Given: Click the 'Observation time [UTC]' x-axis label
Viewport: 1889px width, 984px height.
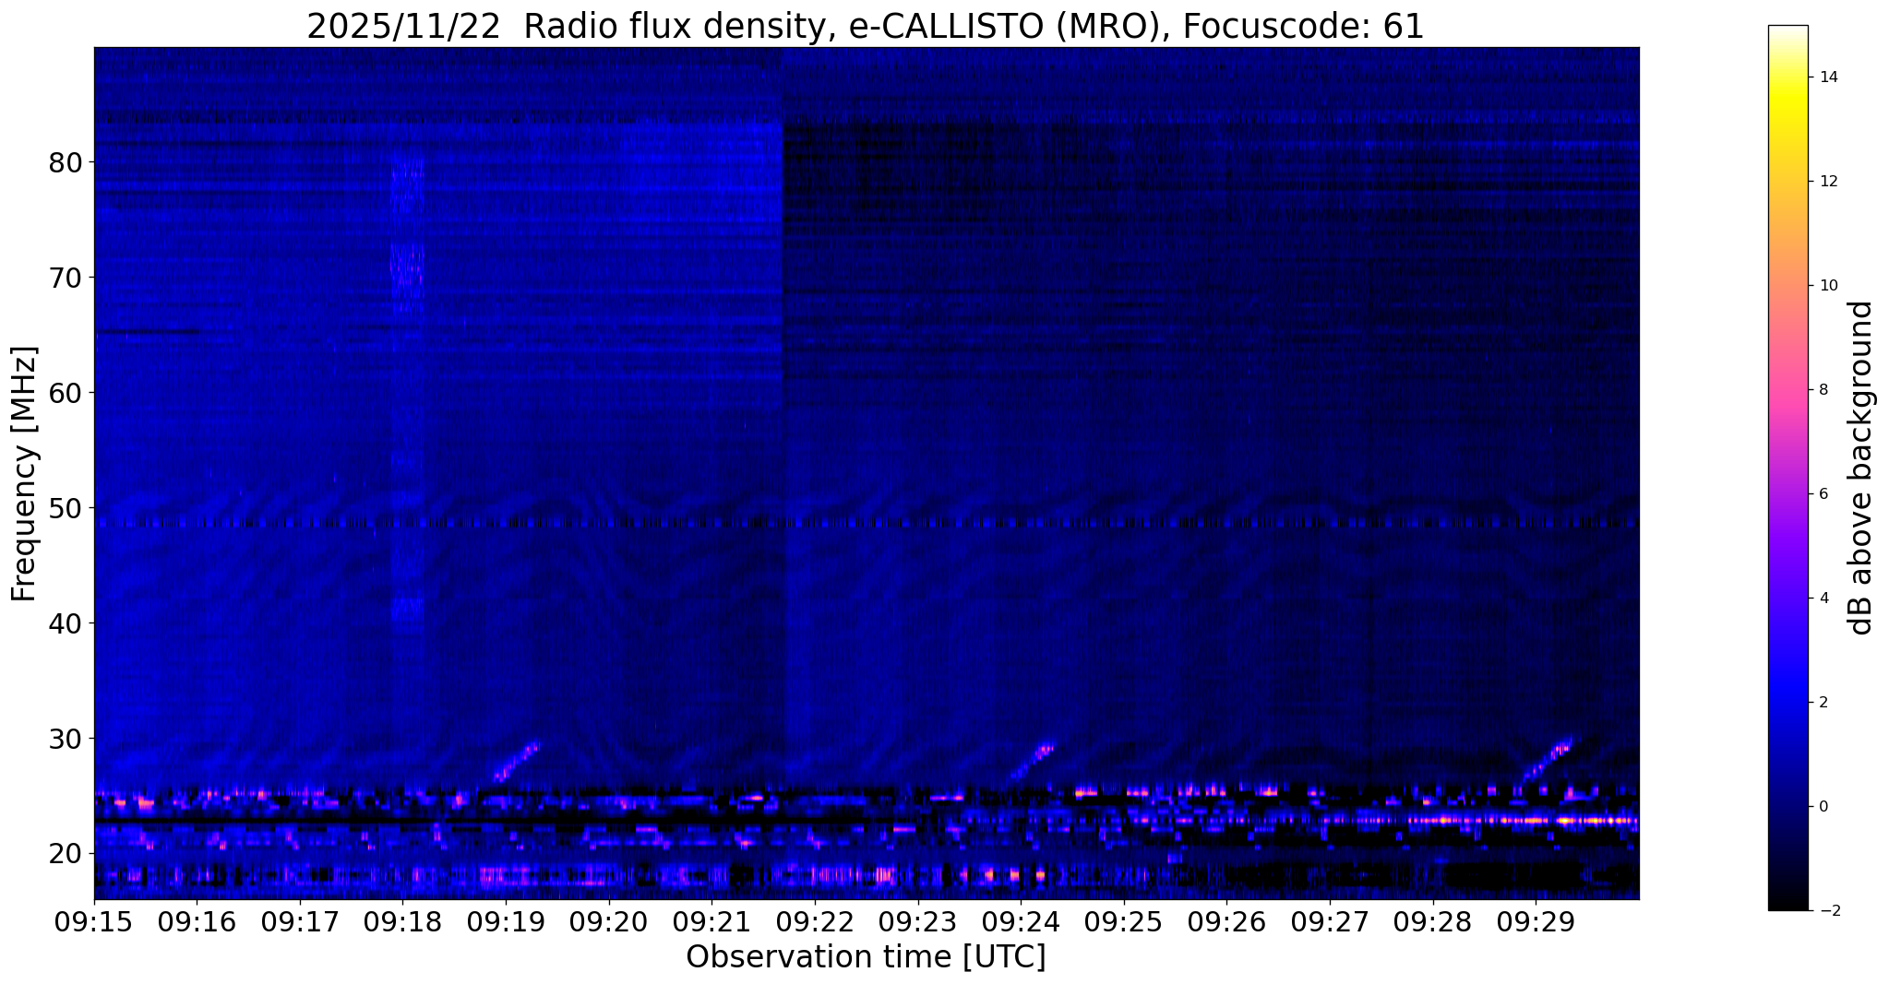Looking at the screenshot, I should point(866,956).
